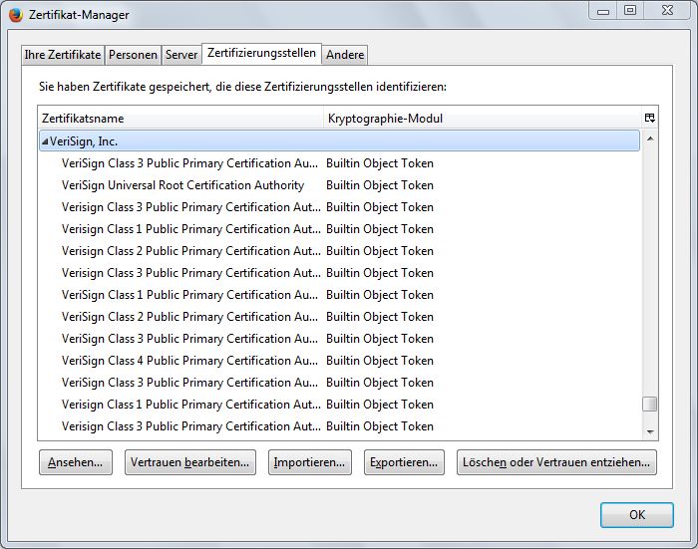
Task: Click Builtin Object Token beside VeriSign Universal Root
Action: tap(380, 185)
